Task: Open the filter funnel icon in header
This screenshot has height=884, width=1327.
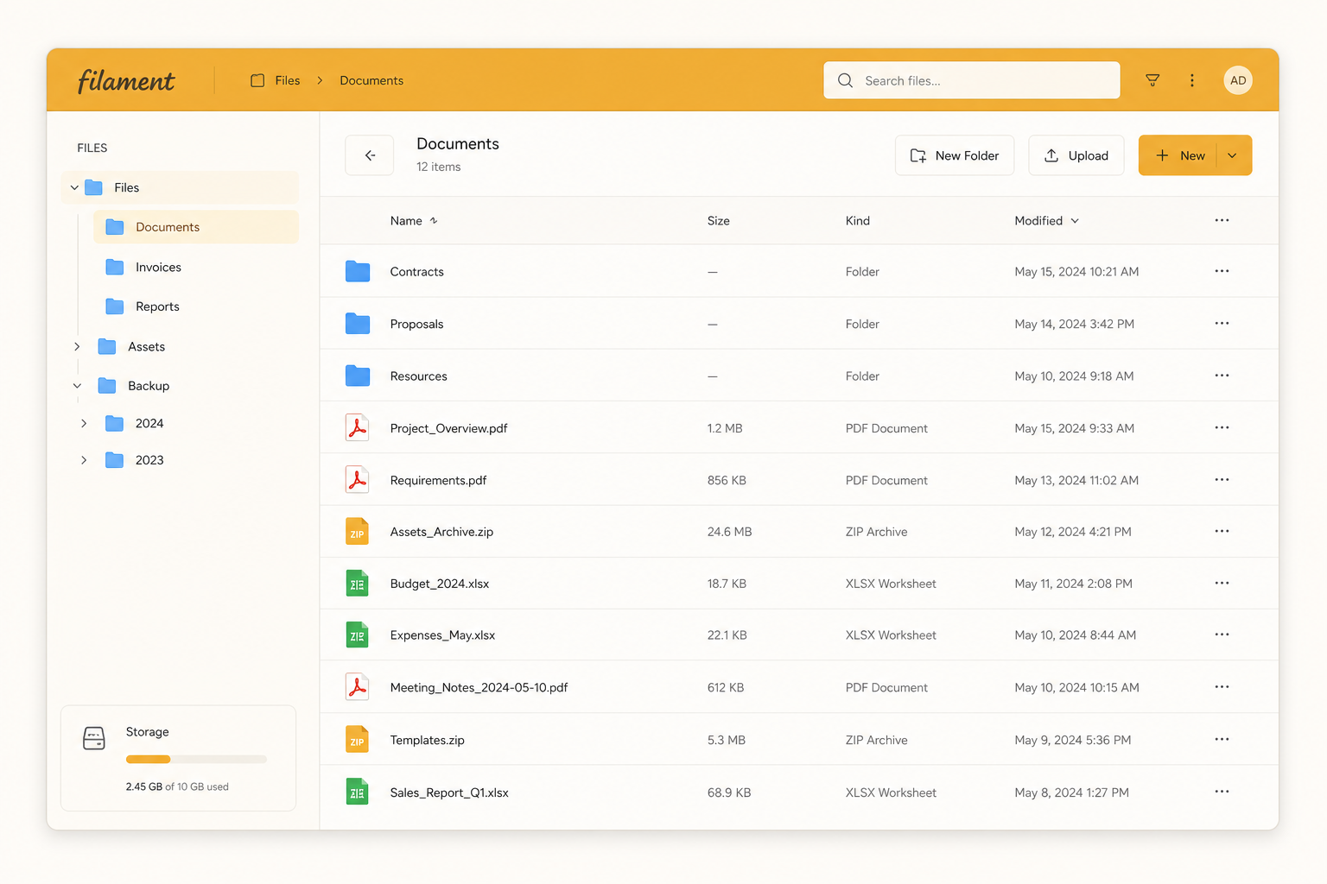Action: click(x=1152, y=80)
